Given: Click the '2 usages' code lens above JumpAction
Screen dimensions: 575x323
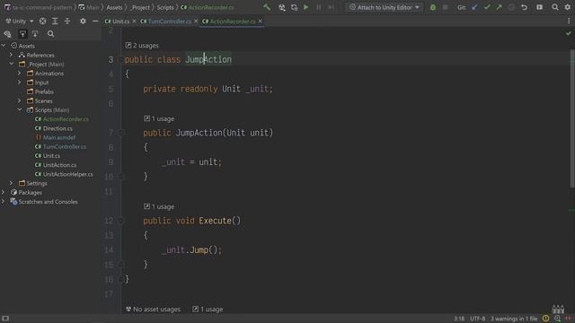Looking at the screenshot, I should (x=142, y=46).
